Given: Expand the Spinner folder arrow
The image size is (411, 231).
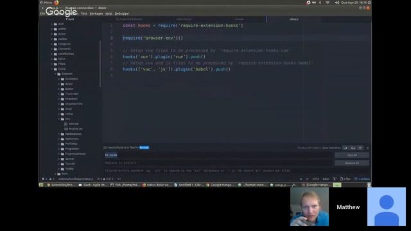Looking at the screenshot, I should click(59, 159).
